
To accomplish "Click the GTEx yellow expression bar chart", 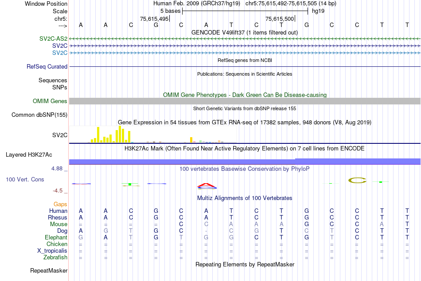I will coord(153,135).
